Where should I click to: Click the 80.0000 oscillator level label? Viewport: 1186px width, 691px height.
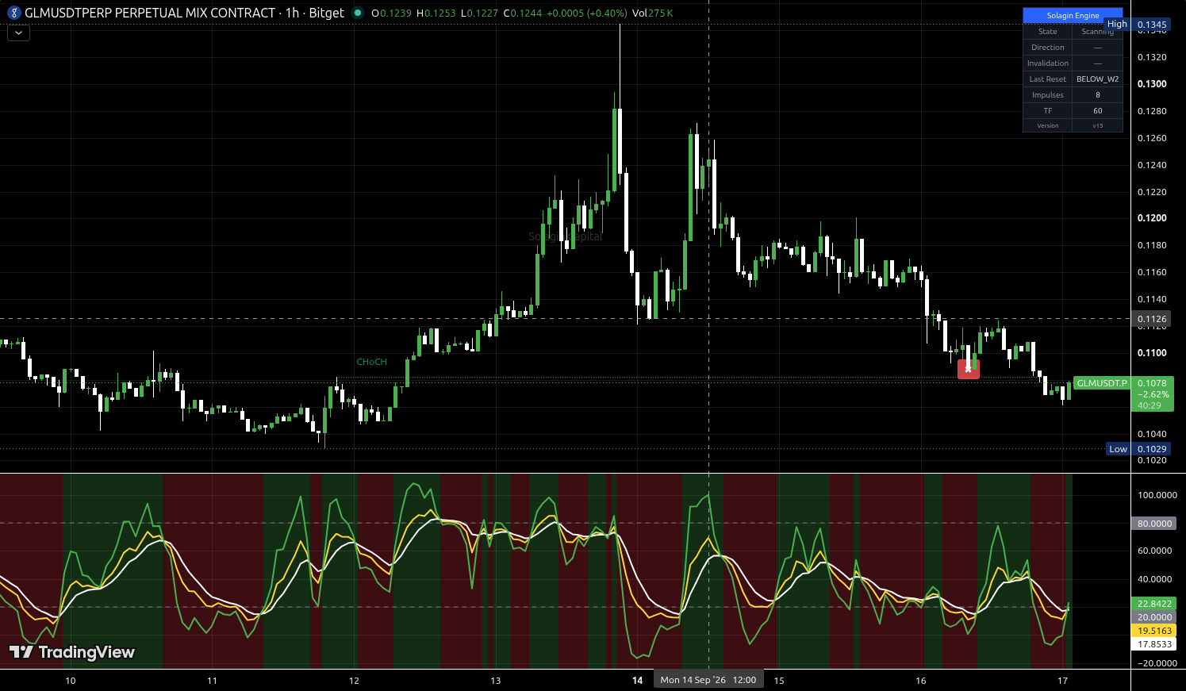(x=1154, y=524)
